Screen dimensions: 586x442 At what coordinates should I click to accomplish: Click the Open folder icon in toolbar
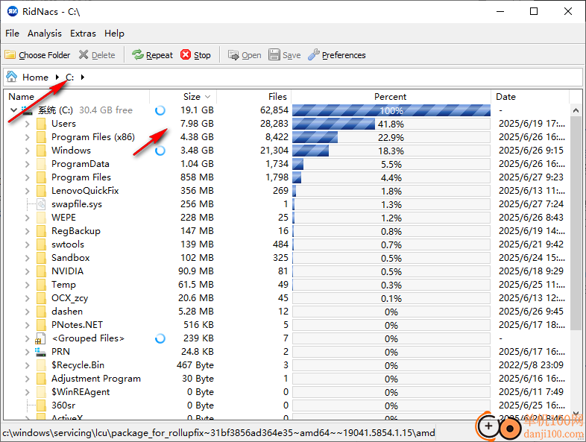pyautogui.click(x=233, y=55)
